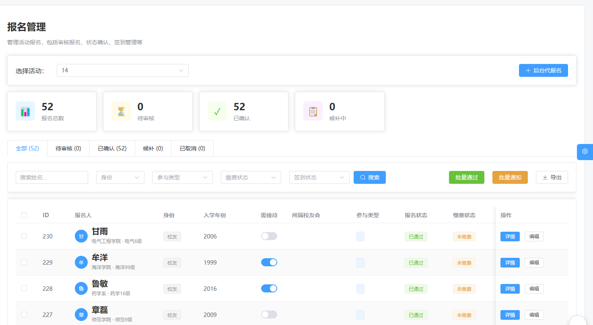Screen dimensions: 593x325
Task: Select the row checkbox for ID 230
Action: click(x=24, y=236)
